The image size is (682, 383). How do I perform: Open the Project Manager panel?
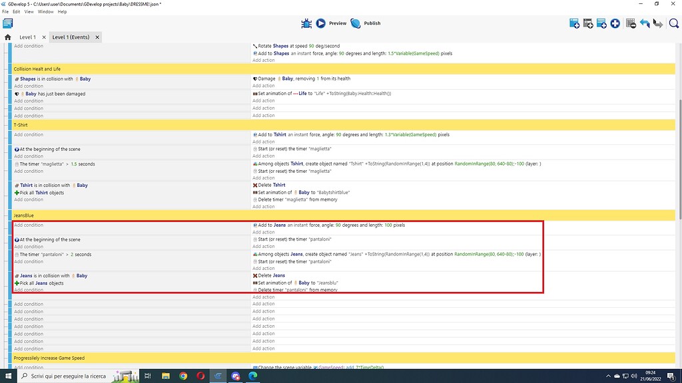pos(7,23)
